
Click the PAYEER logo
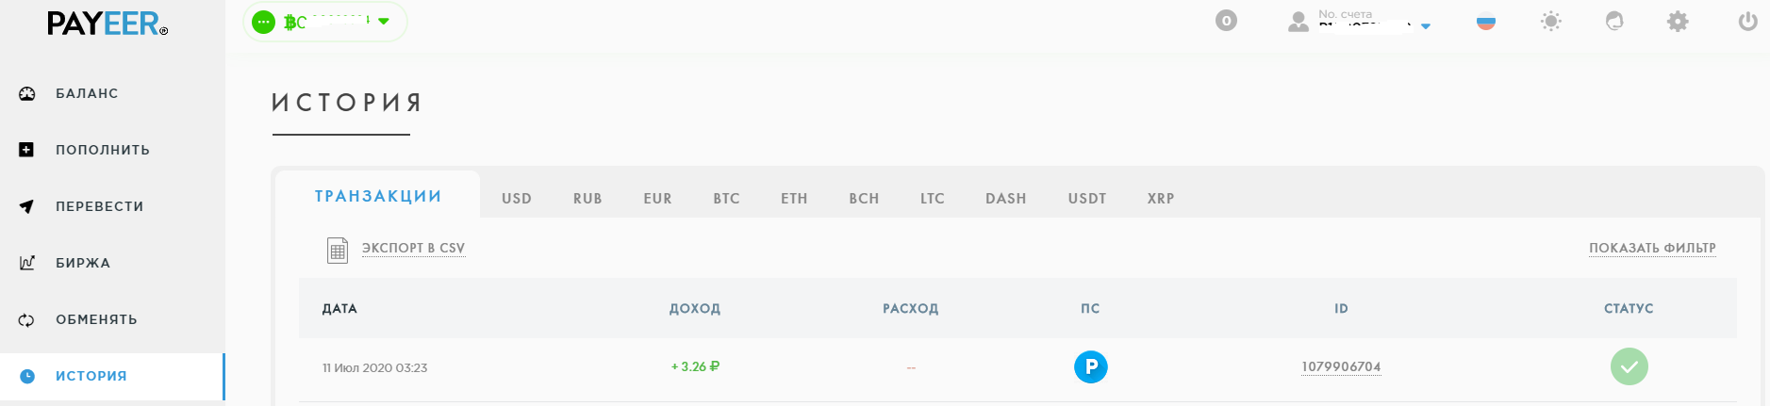[108, 24]
